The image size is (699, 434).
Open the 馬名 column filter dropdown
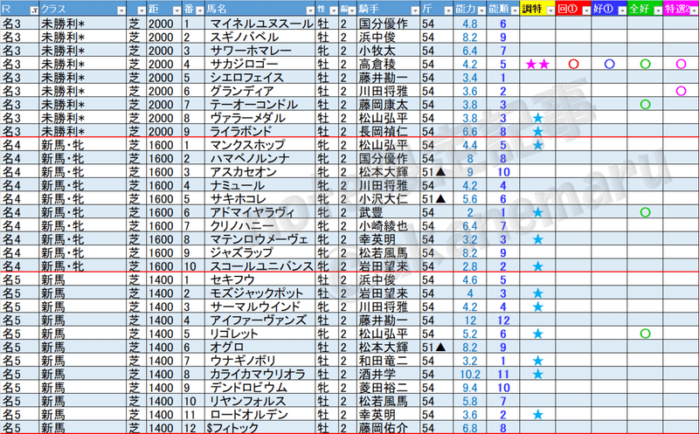tap(310, 10)
